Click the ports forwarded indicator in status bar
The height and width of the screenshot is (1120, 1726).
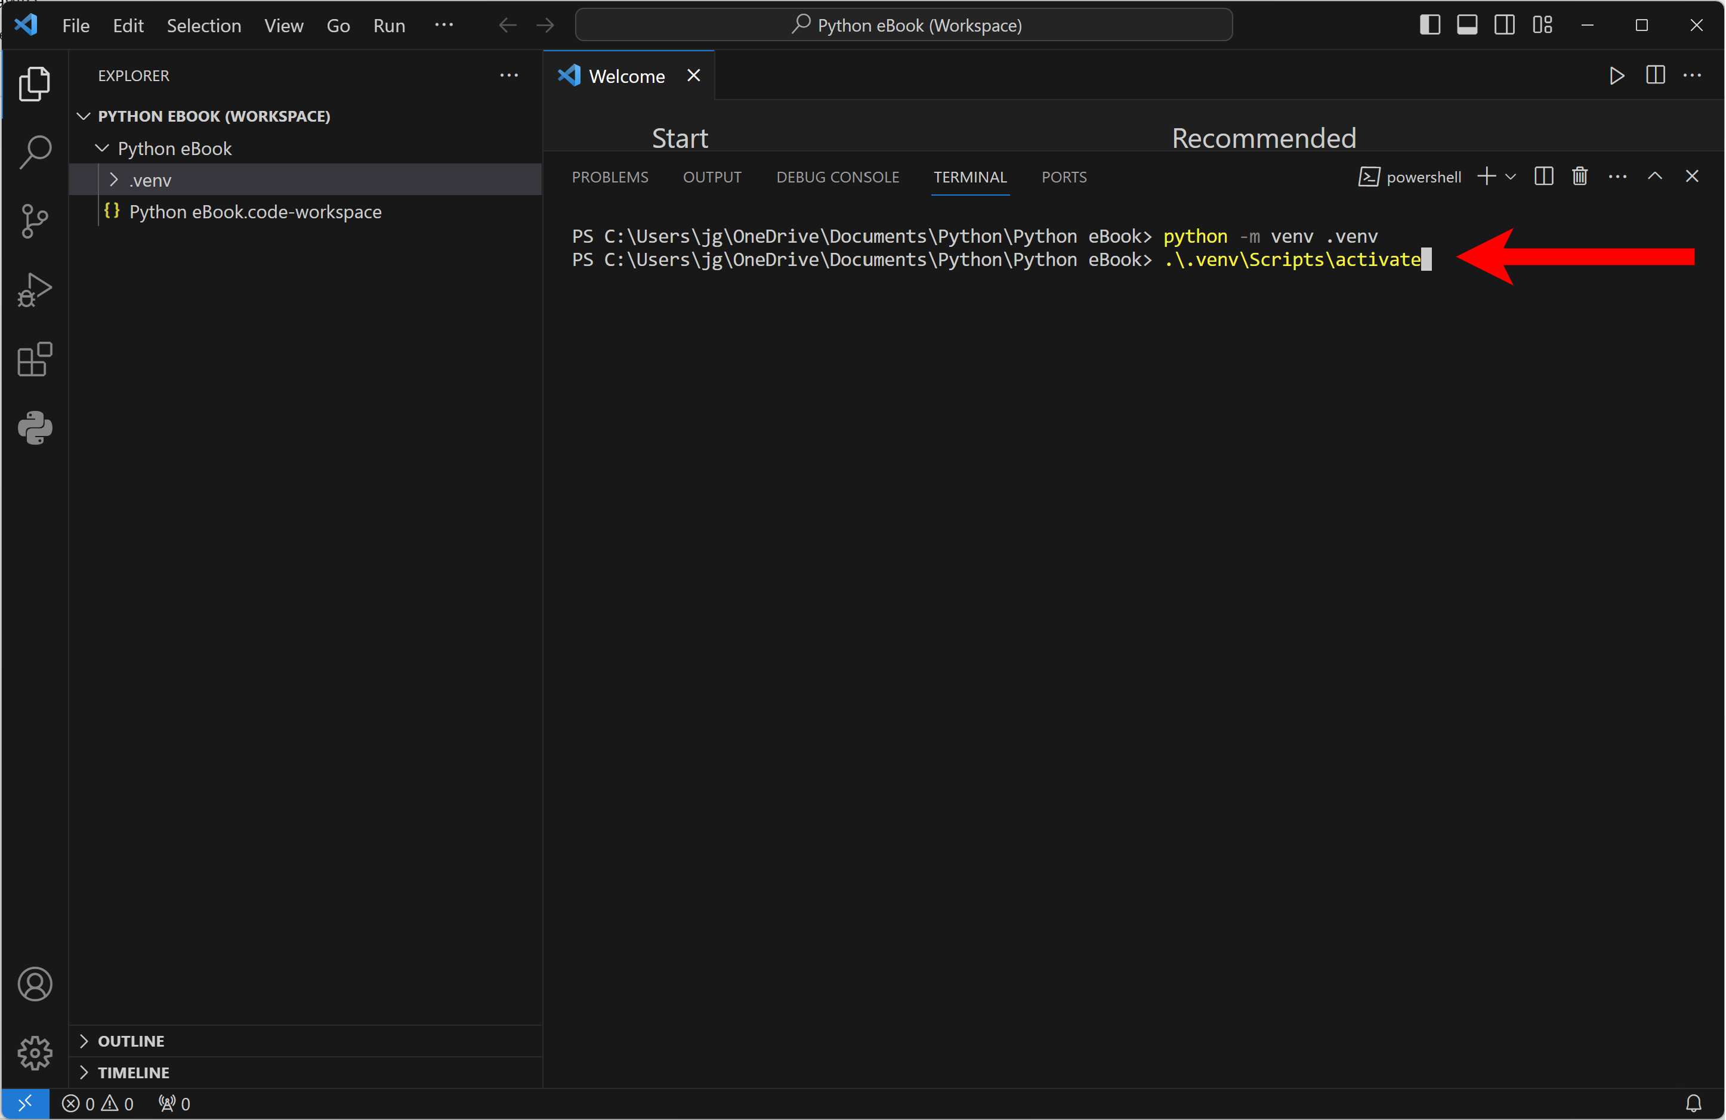coord(174,1103)
